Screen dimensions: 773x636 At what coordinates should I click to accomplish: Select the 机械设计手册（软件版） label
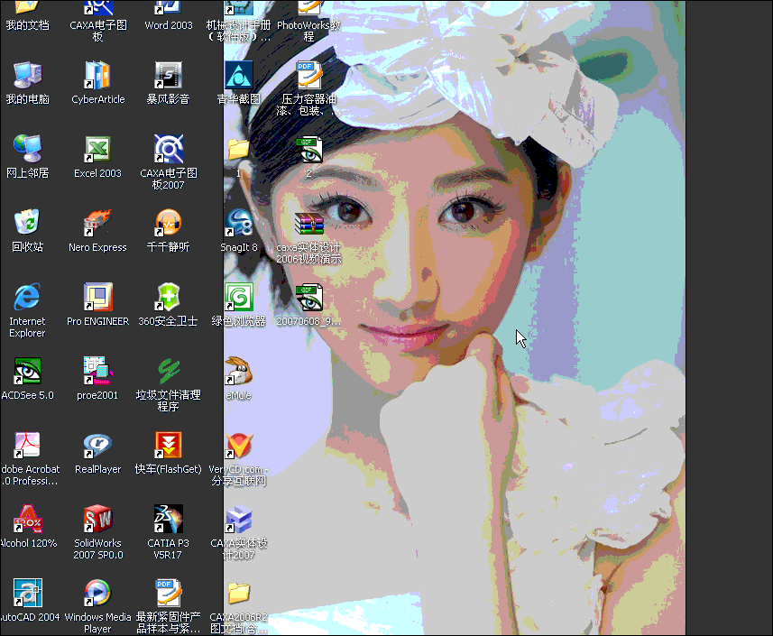coord(239,31)
